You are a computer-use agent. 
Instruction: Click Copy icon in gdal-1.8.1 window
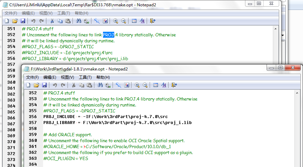(81, 85)
